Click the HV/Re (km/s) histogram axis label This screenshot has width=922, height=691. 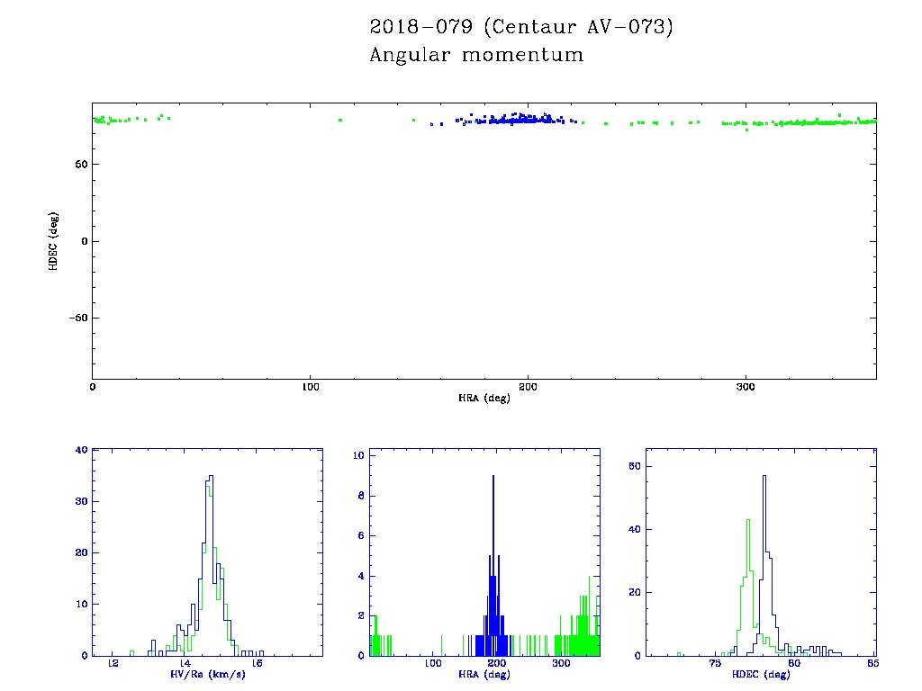[208, 674]
